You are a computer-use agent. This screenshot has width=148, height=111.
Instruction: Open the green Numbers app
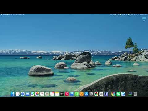click(77, 94)
